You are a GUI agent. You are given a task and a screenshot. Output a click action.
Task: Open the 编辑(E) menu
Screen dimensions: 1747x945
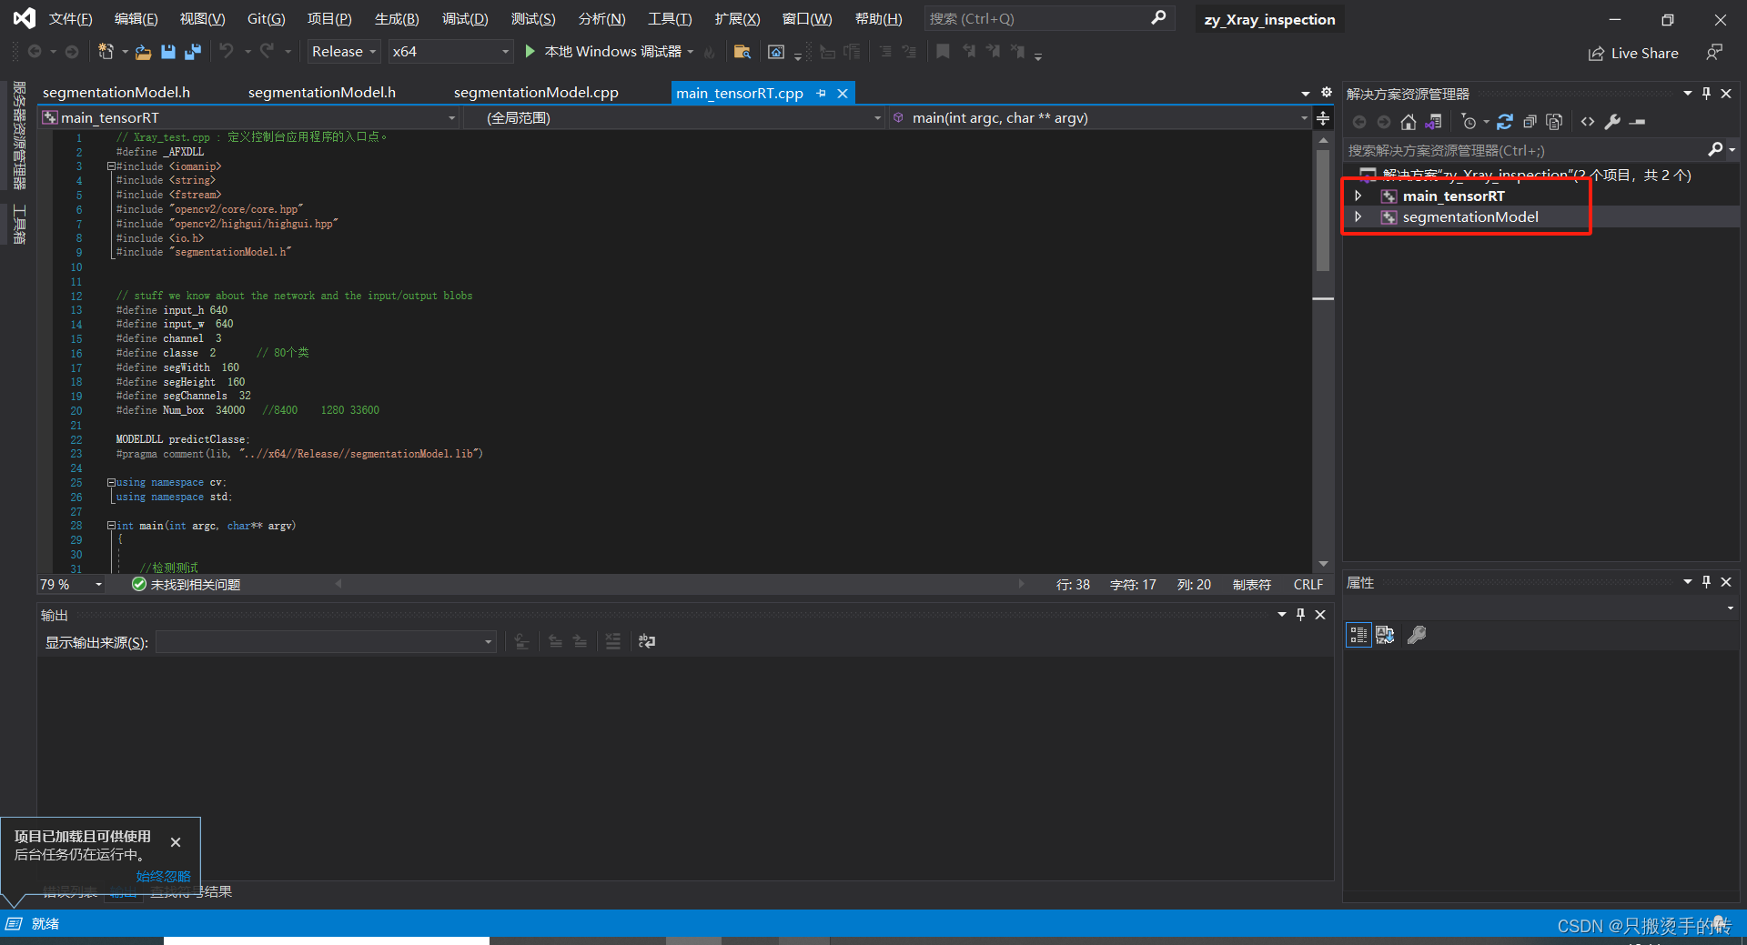[x=136, y=19]
